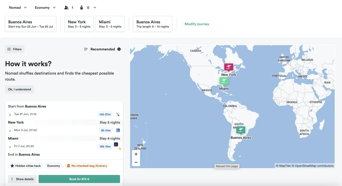Open the Recommended sort dropdown

[103, 49]
